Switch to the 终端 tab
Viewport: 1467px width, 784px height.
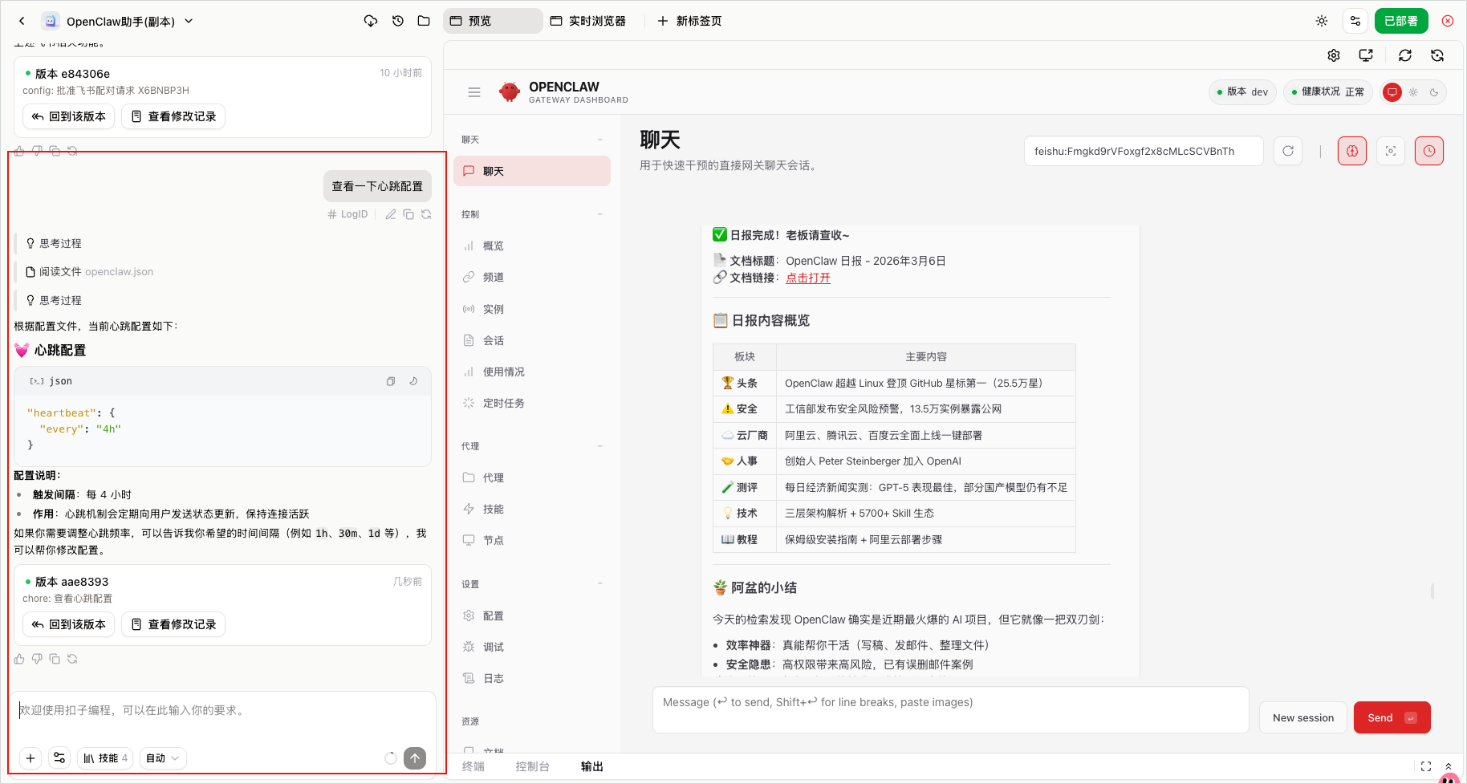coord(473,766)
